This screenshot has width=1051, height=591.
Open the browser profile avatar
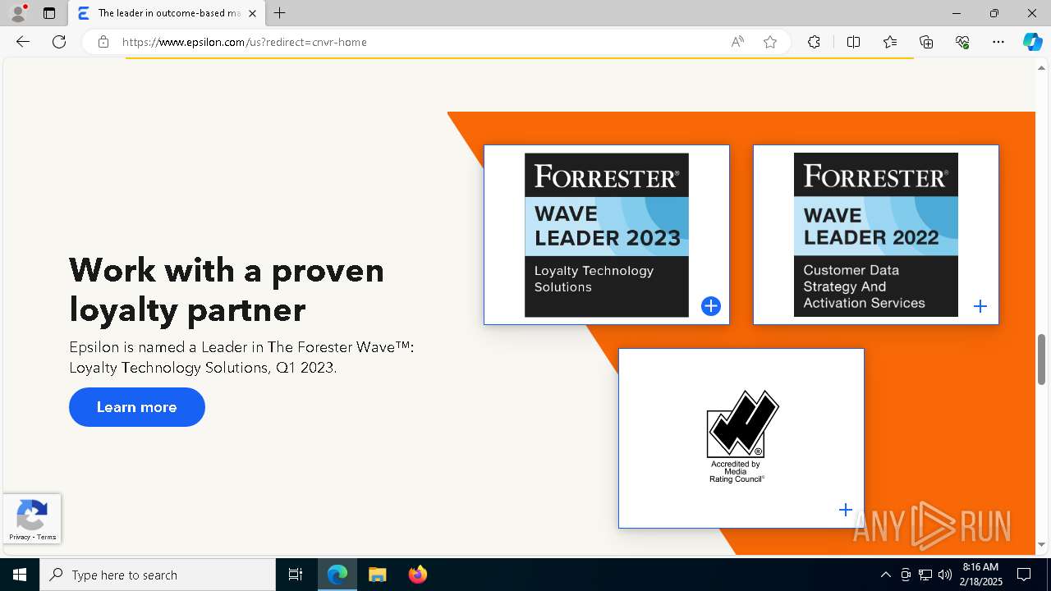(x=18, y=13)
